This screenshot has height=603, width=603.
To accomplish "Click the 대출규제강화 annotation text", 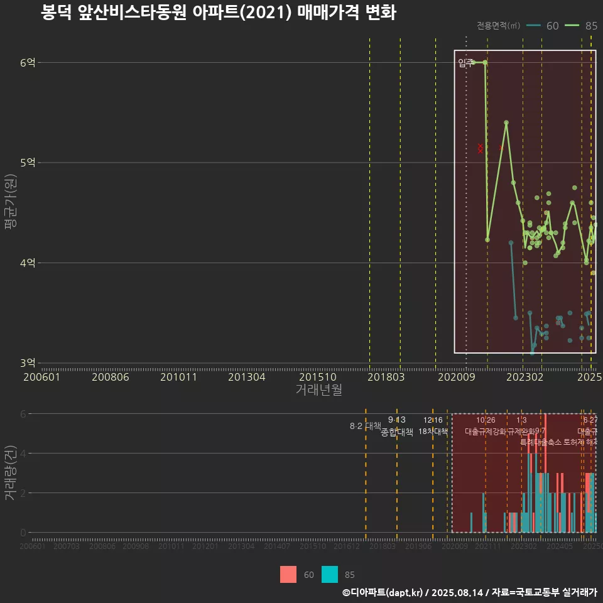I will (x=486, y=432).
